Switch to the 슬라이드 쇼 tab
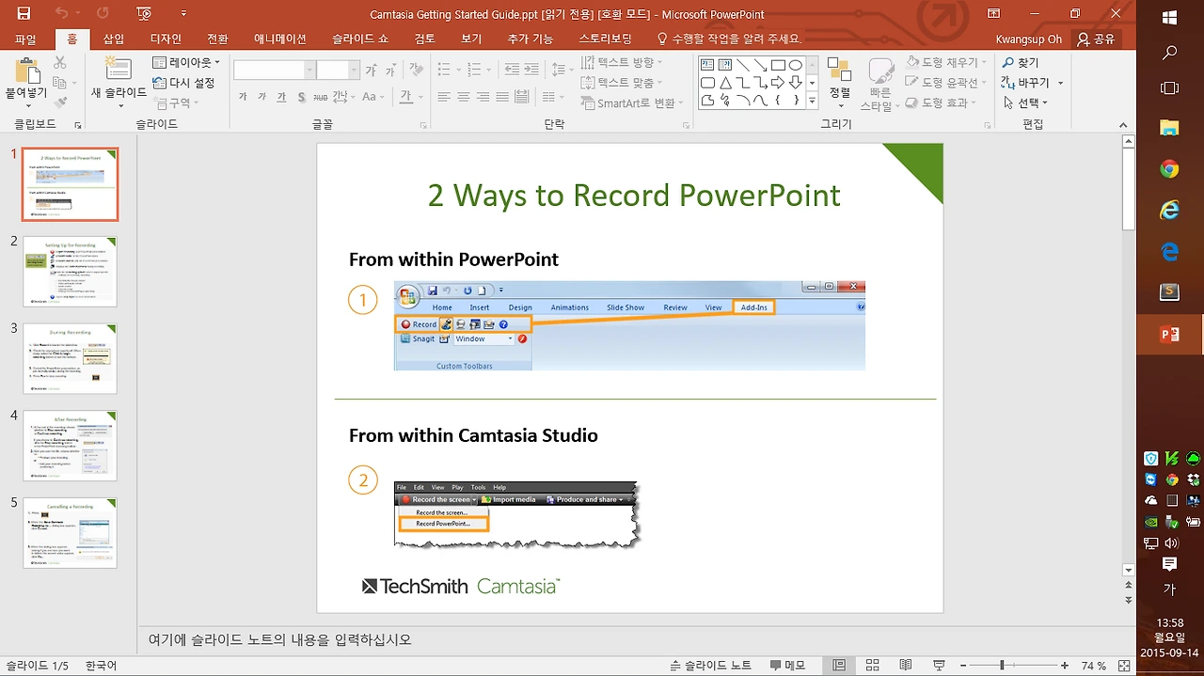This screenshot has height=676, width=1204. pyautogui.click(x=360, y=39)
